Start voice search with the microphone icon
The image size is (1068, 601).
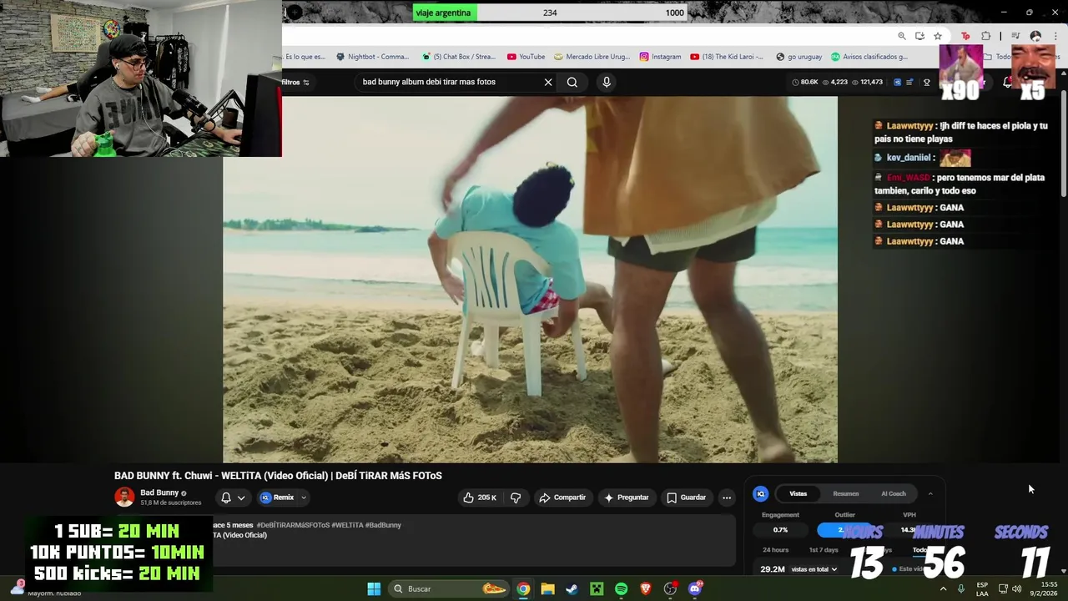(x=607, y=82)
